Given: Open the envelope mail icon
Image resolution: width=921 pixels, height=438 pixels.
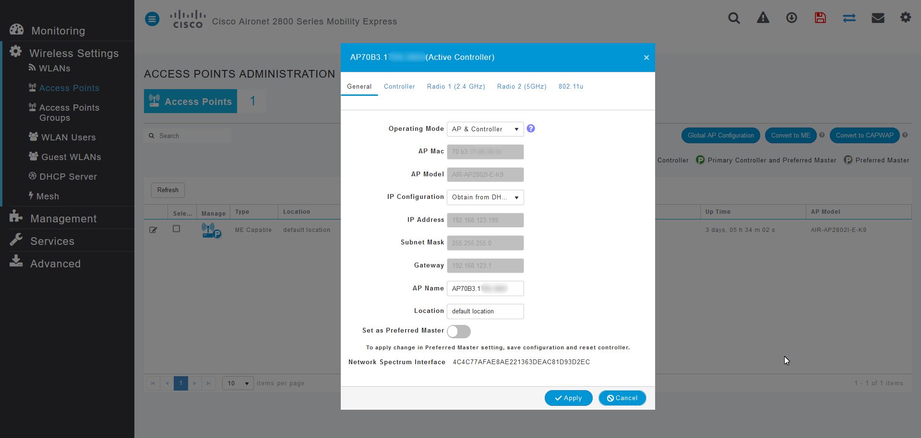Looking at the screenshot, I should click(878, 18).
